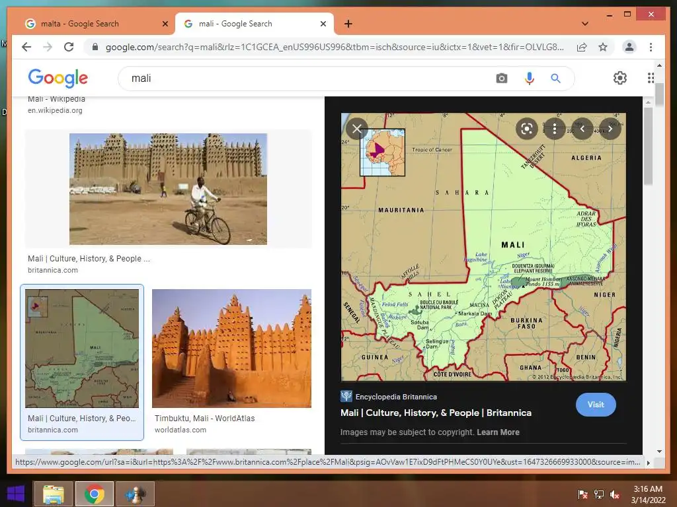Click the Visit button
This screenshot has height=507, width=677.
pyautogui.click(x=596, y=405)
